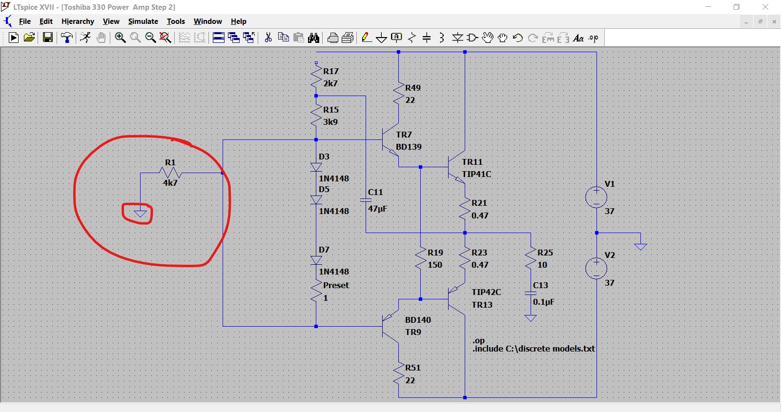Viewport: 781px width, 412px height.
Task: Open the Control Panel hammer icon
Action: pos(67,38)
